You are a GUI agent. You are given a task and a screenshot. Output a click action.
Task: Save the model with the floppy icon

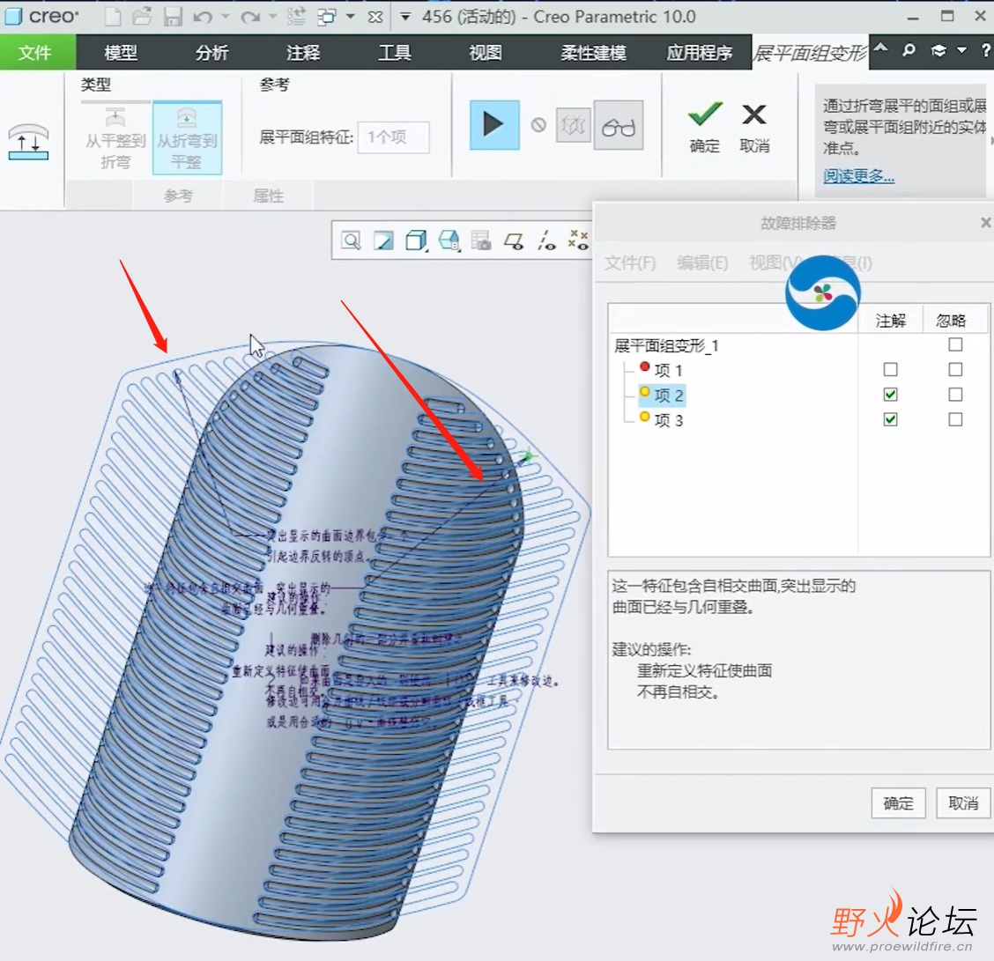(173, 17)
